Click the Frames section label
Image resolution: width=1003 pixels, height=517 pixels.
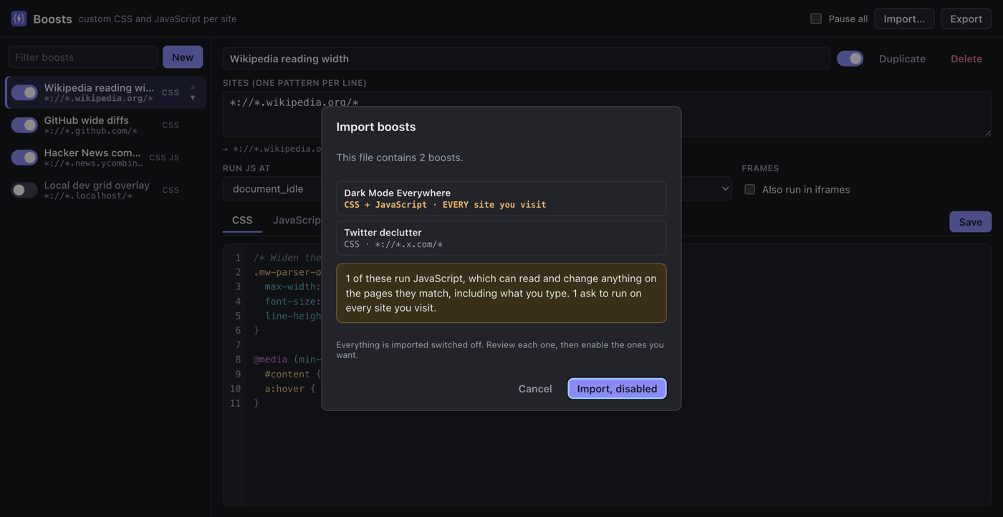click(760, 168)
